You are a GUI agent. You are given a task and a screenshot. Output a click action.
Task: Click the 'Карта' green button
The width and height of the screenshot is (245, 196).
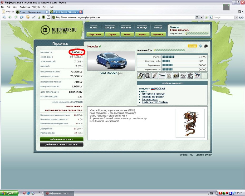pos(142,35)
